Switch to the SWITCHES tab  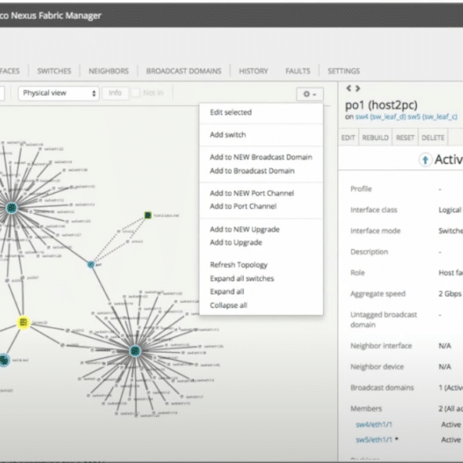tap(54, 71)
